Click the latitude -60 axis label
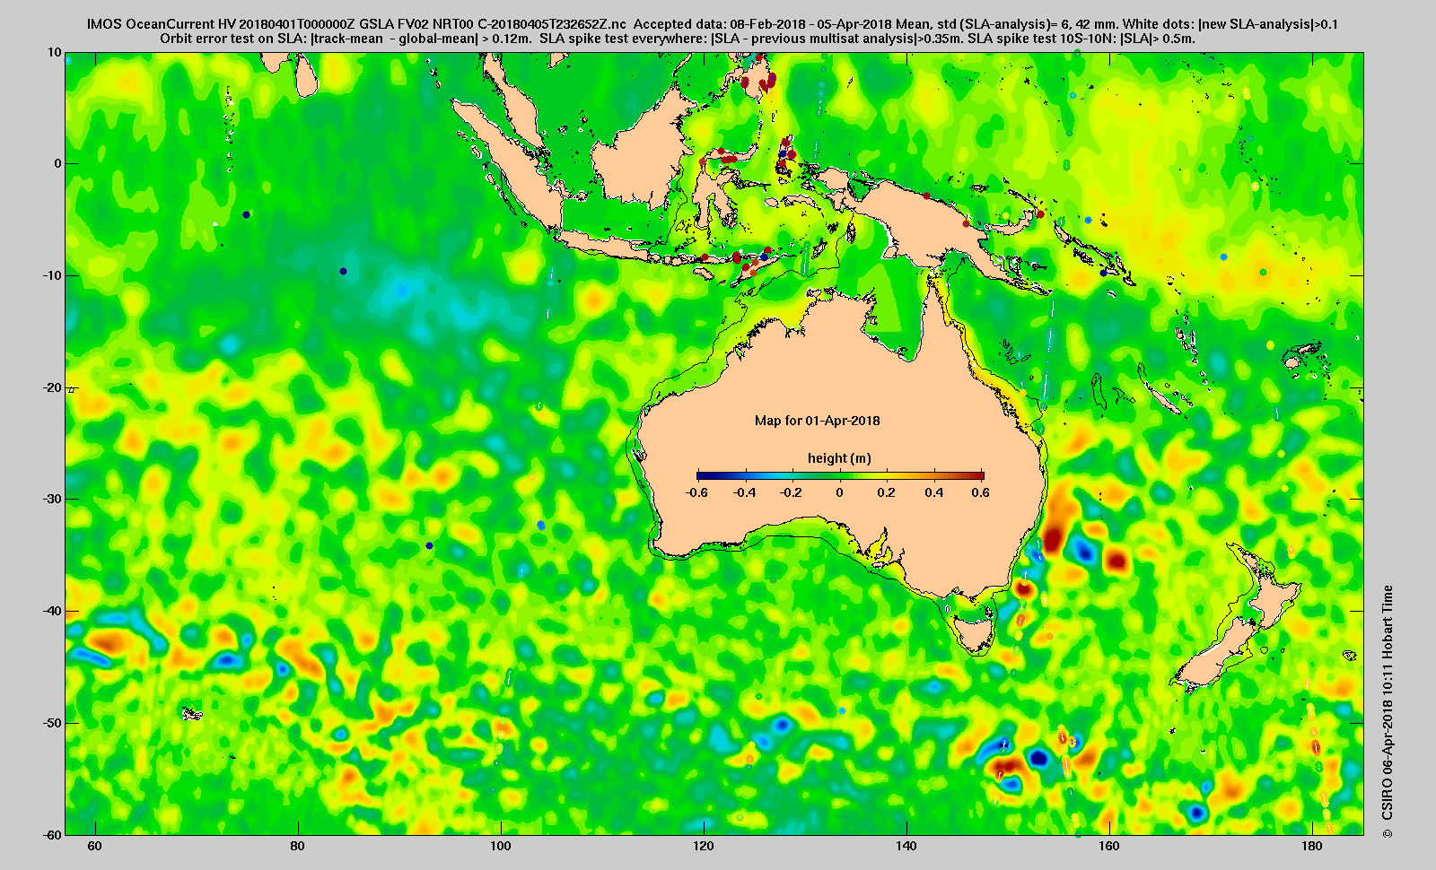The height and width of the screenshot is (870, 1436). point(52,834)
